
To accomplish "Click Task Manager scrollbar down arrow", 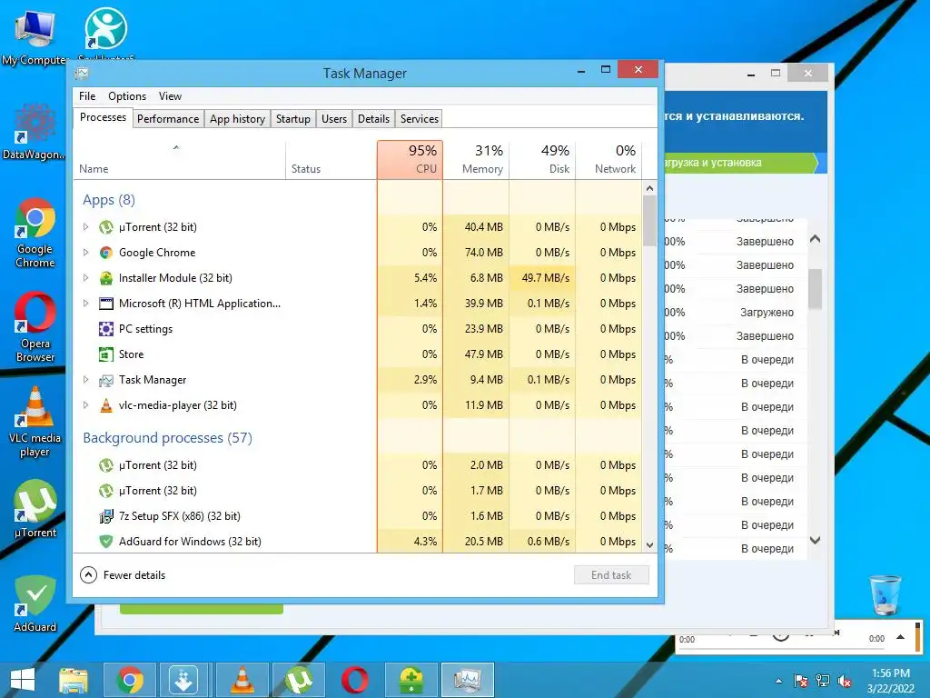I will click(649, 545).
